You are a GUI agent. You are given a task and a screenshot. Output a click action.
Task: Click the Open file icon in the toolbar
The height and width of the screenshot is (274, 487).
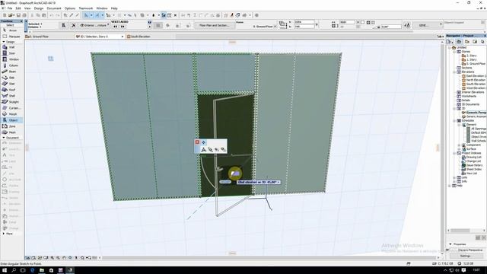click(x=11, y=15)
